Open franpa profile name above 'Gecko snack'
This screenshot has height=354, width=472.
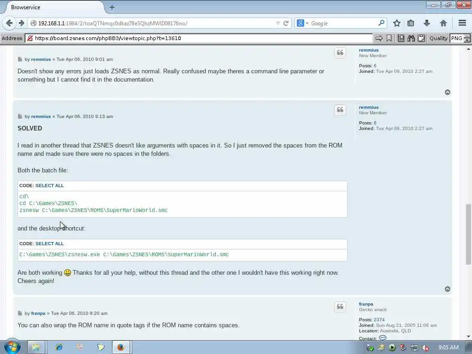pos(366,304)
